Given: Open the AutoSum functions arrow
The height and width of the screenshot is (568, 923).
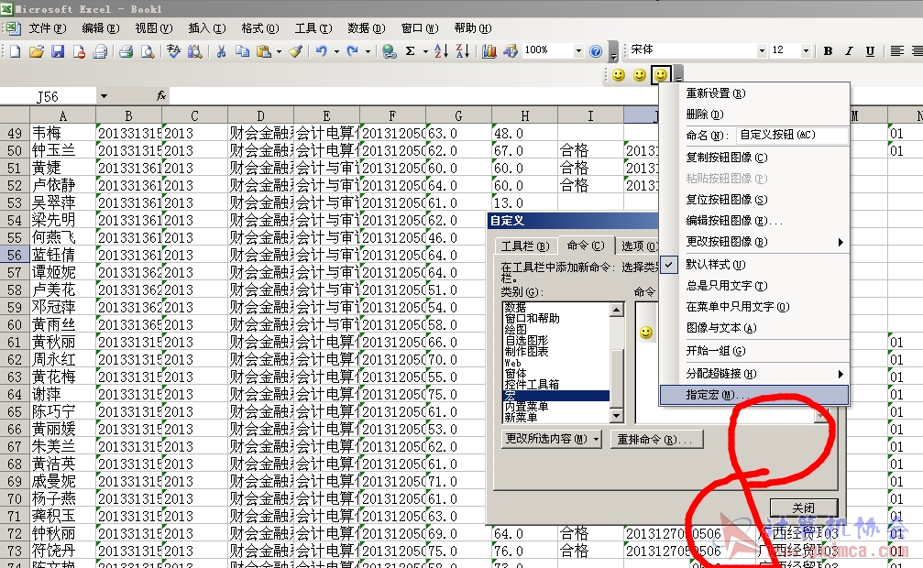Looking at the screenshot, I should click(x=425, y=51).
